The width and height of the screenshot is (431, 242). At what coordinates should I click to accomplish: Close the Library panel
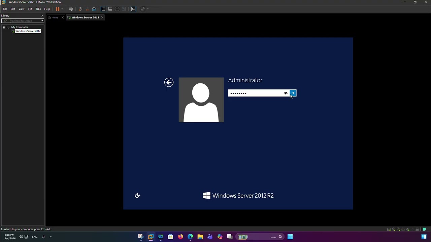click(42, 16)
